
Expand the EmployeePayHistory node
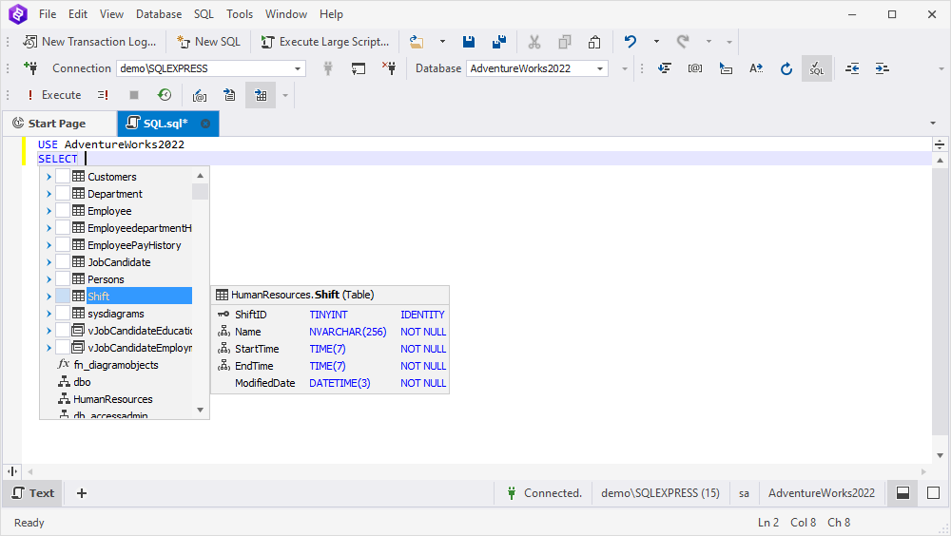tap(49, 245)
